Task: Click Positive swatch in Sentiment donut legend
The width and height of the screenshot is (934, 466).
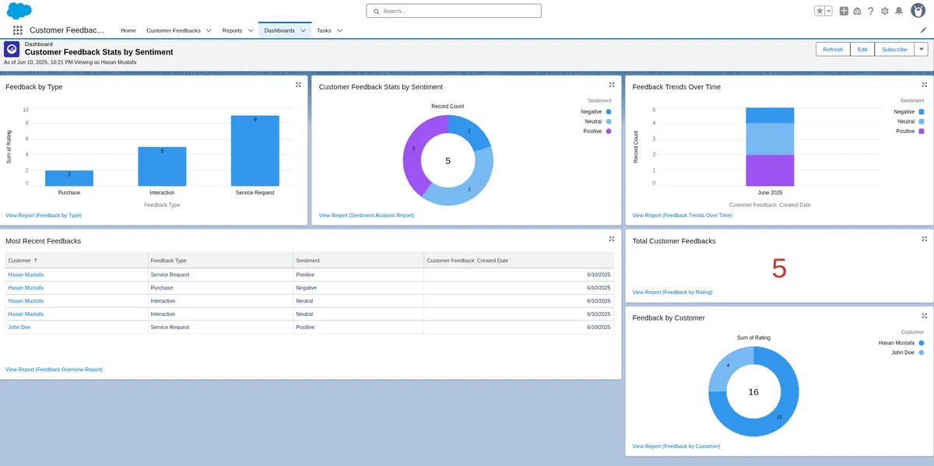Action: pos(609,131)
